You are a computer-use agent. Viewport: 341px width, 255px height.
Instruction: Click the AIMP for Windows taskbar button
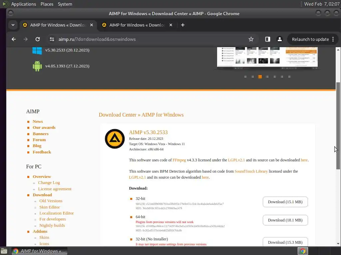[x=40, y=251]
